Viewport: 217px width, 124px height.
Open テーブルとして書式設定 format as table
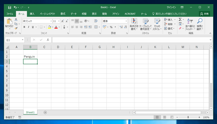[145, 24]
